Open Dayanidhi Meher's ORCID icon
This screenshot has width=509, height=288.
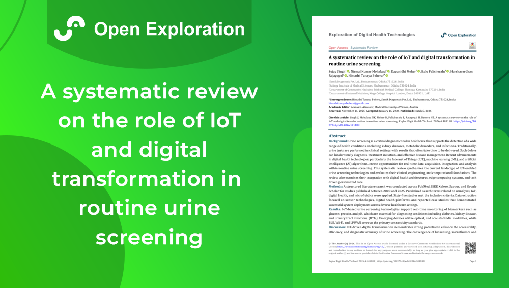pos(418,71)
